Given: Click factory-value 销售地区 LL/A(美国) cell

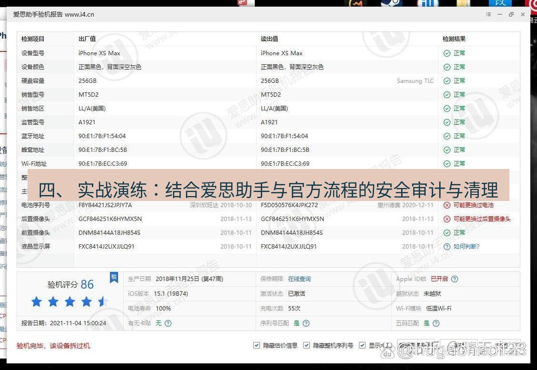Looking at the screenshot, I should point(92,109).
